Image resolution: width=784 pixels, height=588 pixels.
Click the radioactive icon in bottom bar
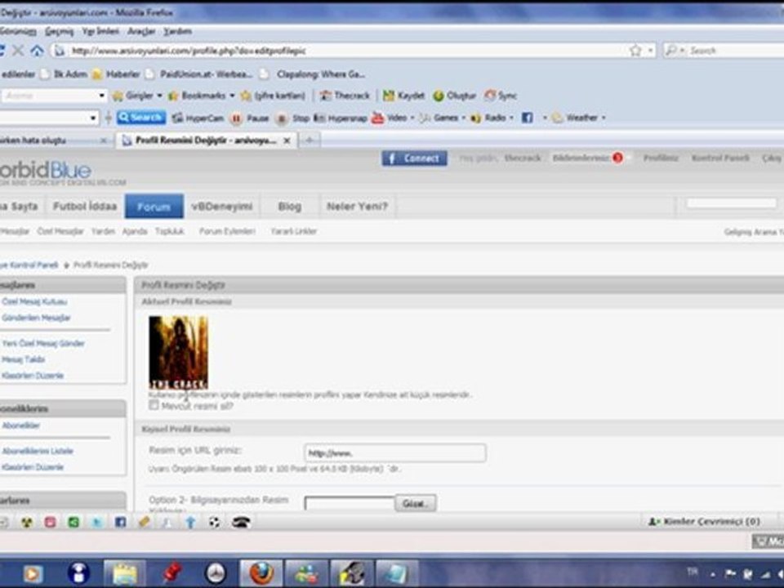pos(26,523)
